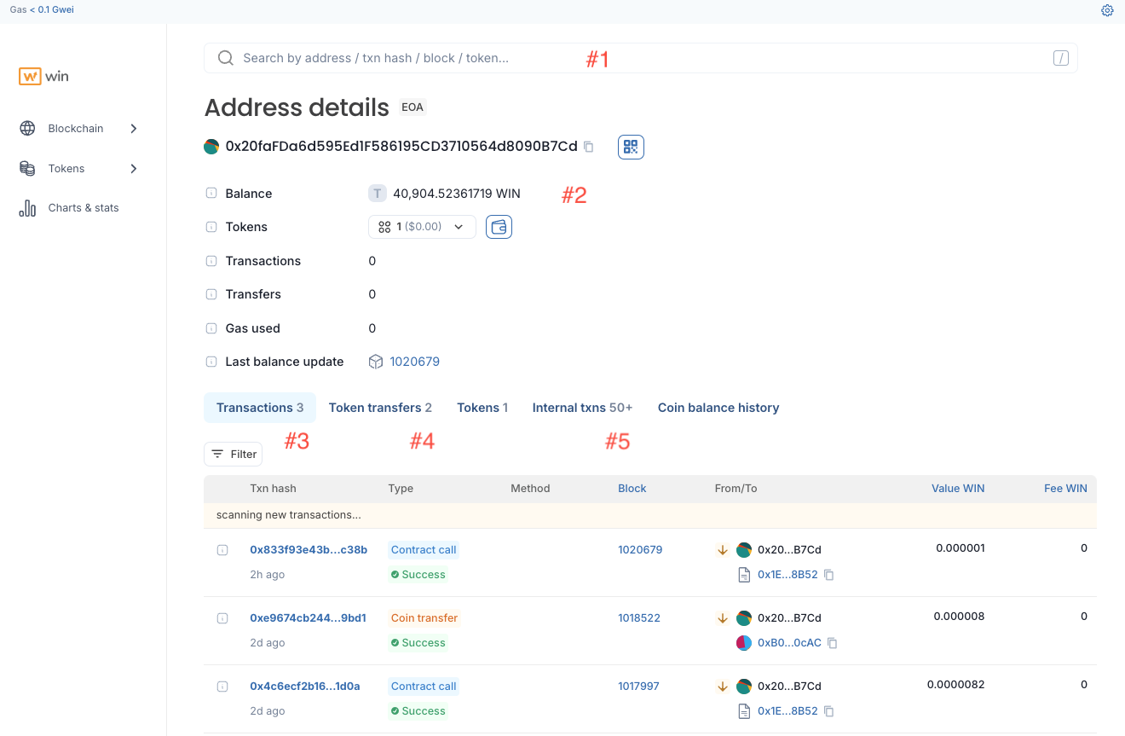Copy the full address to clipboard
Viewport: 1125px width, 736px height.
coord(589,147)
